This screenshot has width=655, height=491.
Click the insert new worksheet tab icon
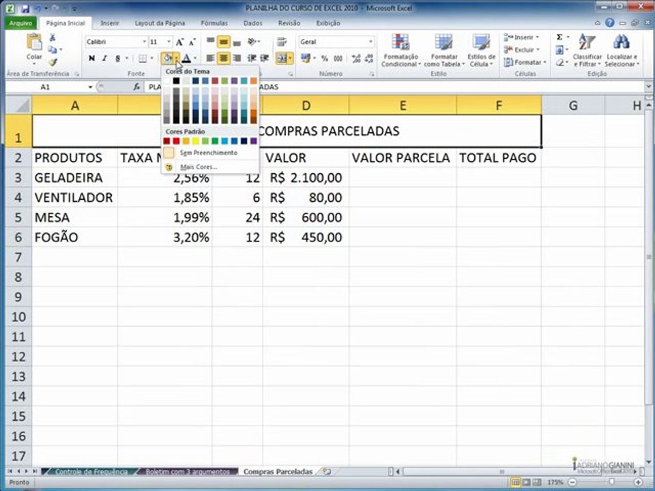pos(327,471)
